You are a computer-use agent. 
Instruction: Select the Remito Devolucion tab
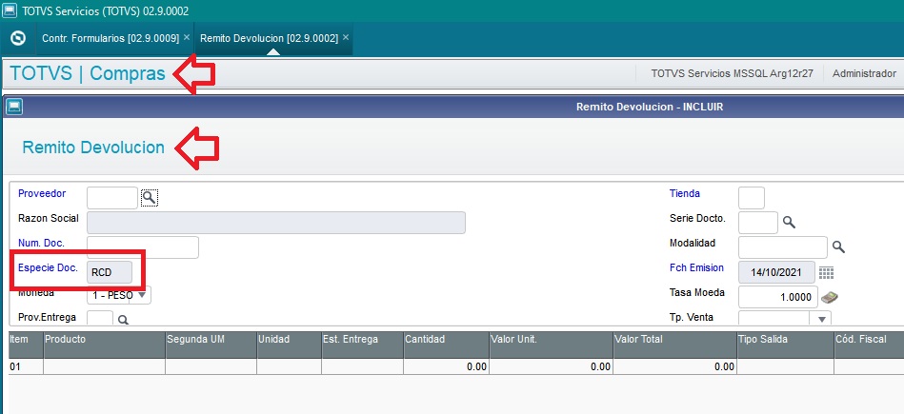269,39
